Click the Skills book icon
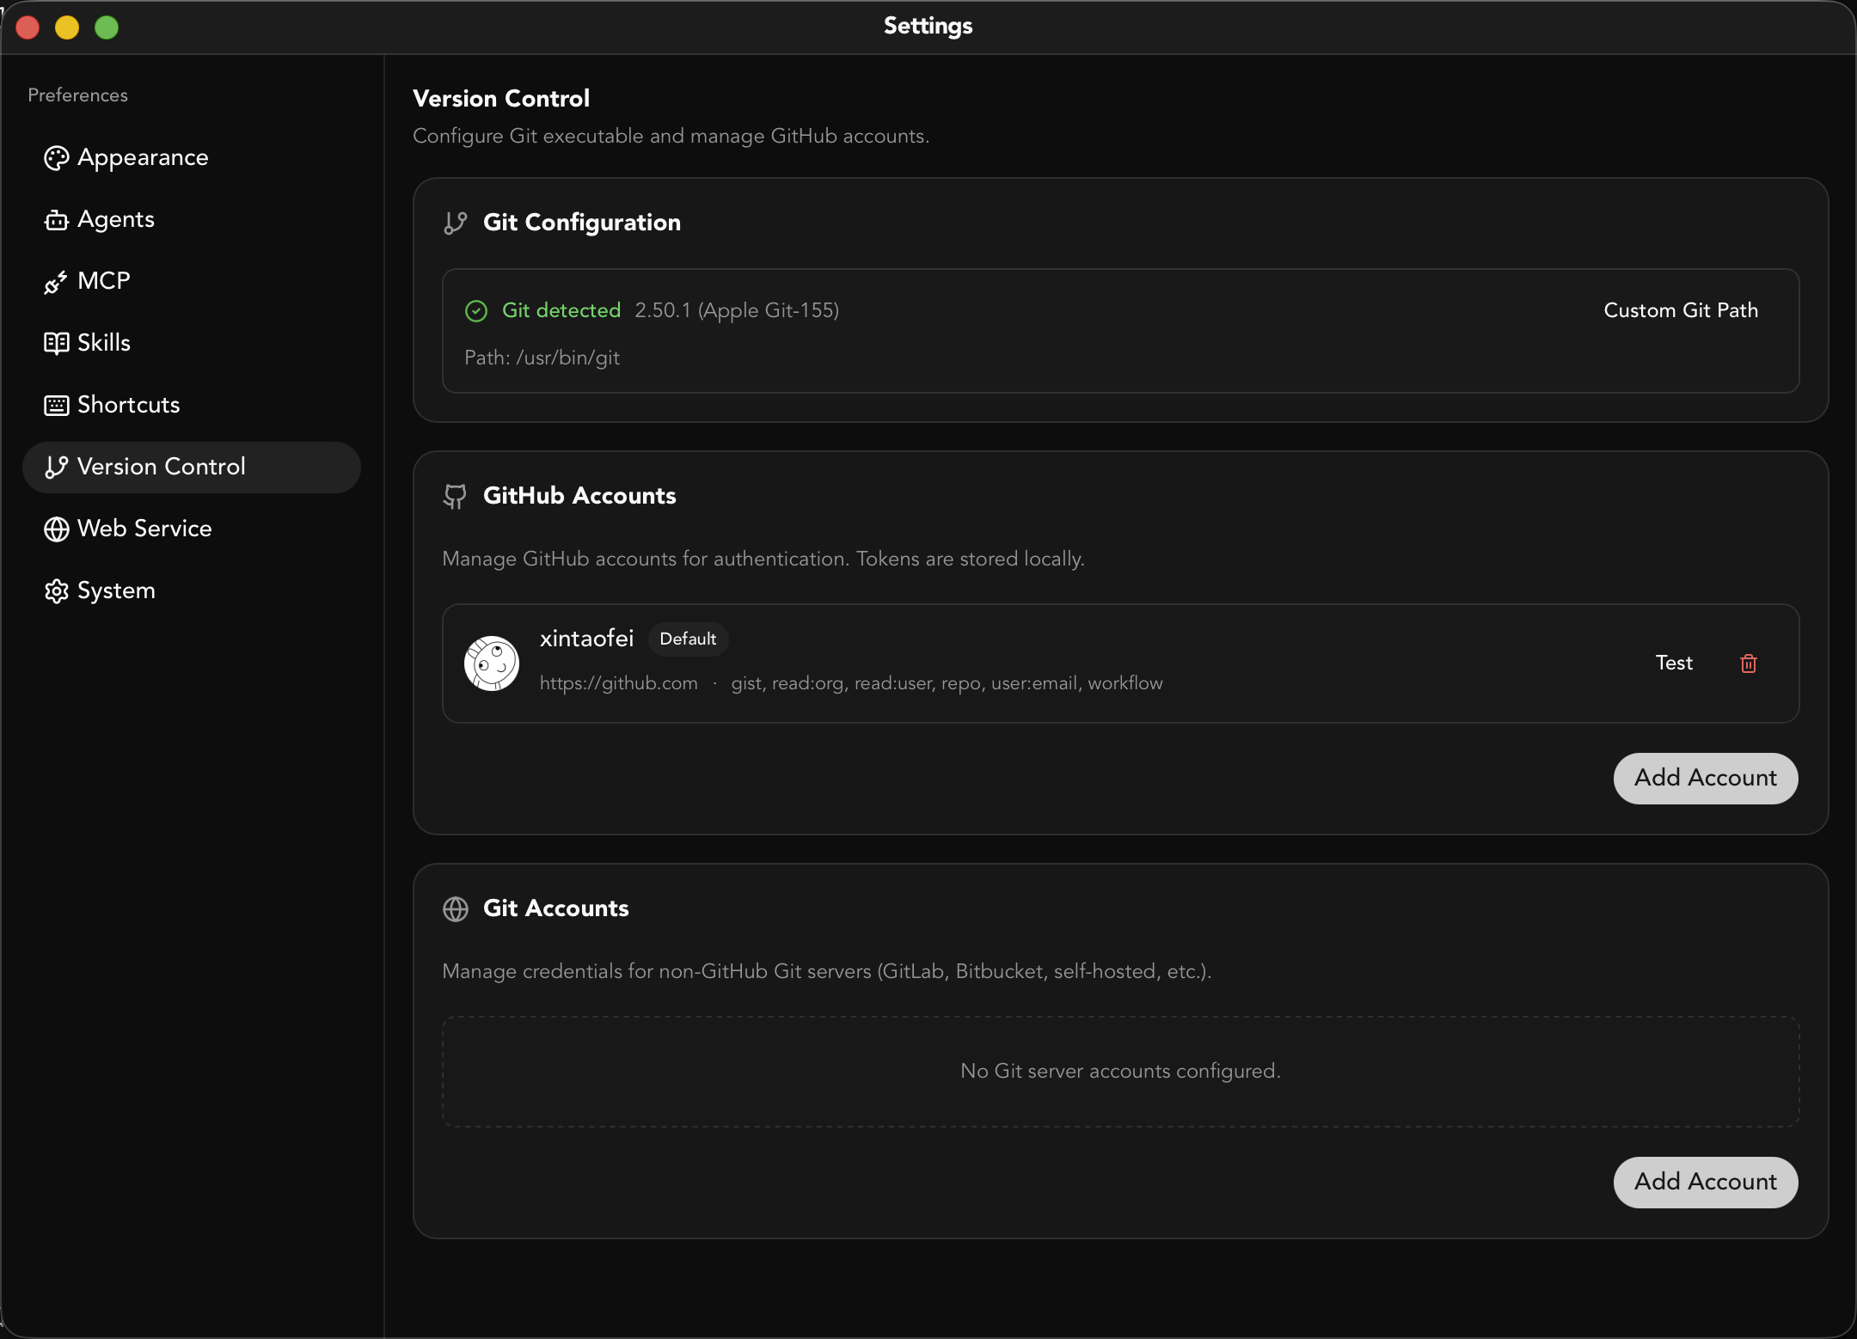 click(56, 344)
